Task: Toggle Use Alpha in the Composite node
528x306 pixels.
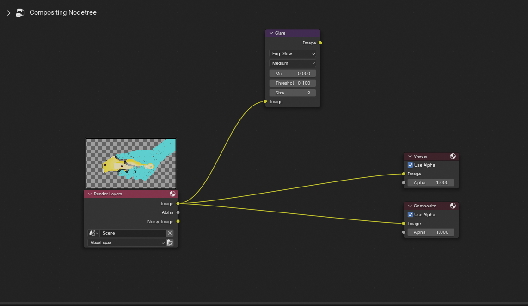Action: point(410,215)
